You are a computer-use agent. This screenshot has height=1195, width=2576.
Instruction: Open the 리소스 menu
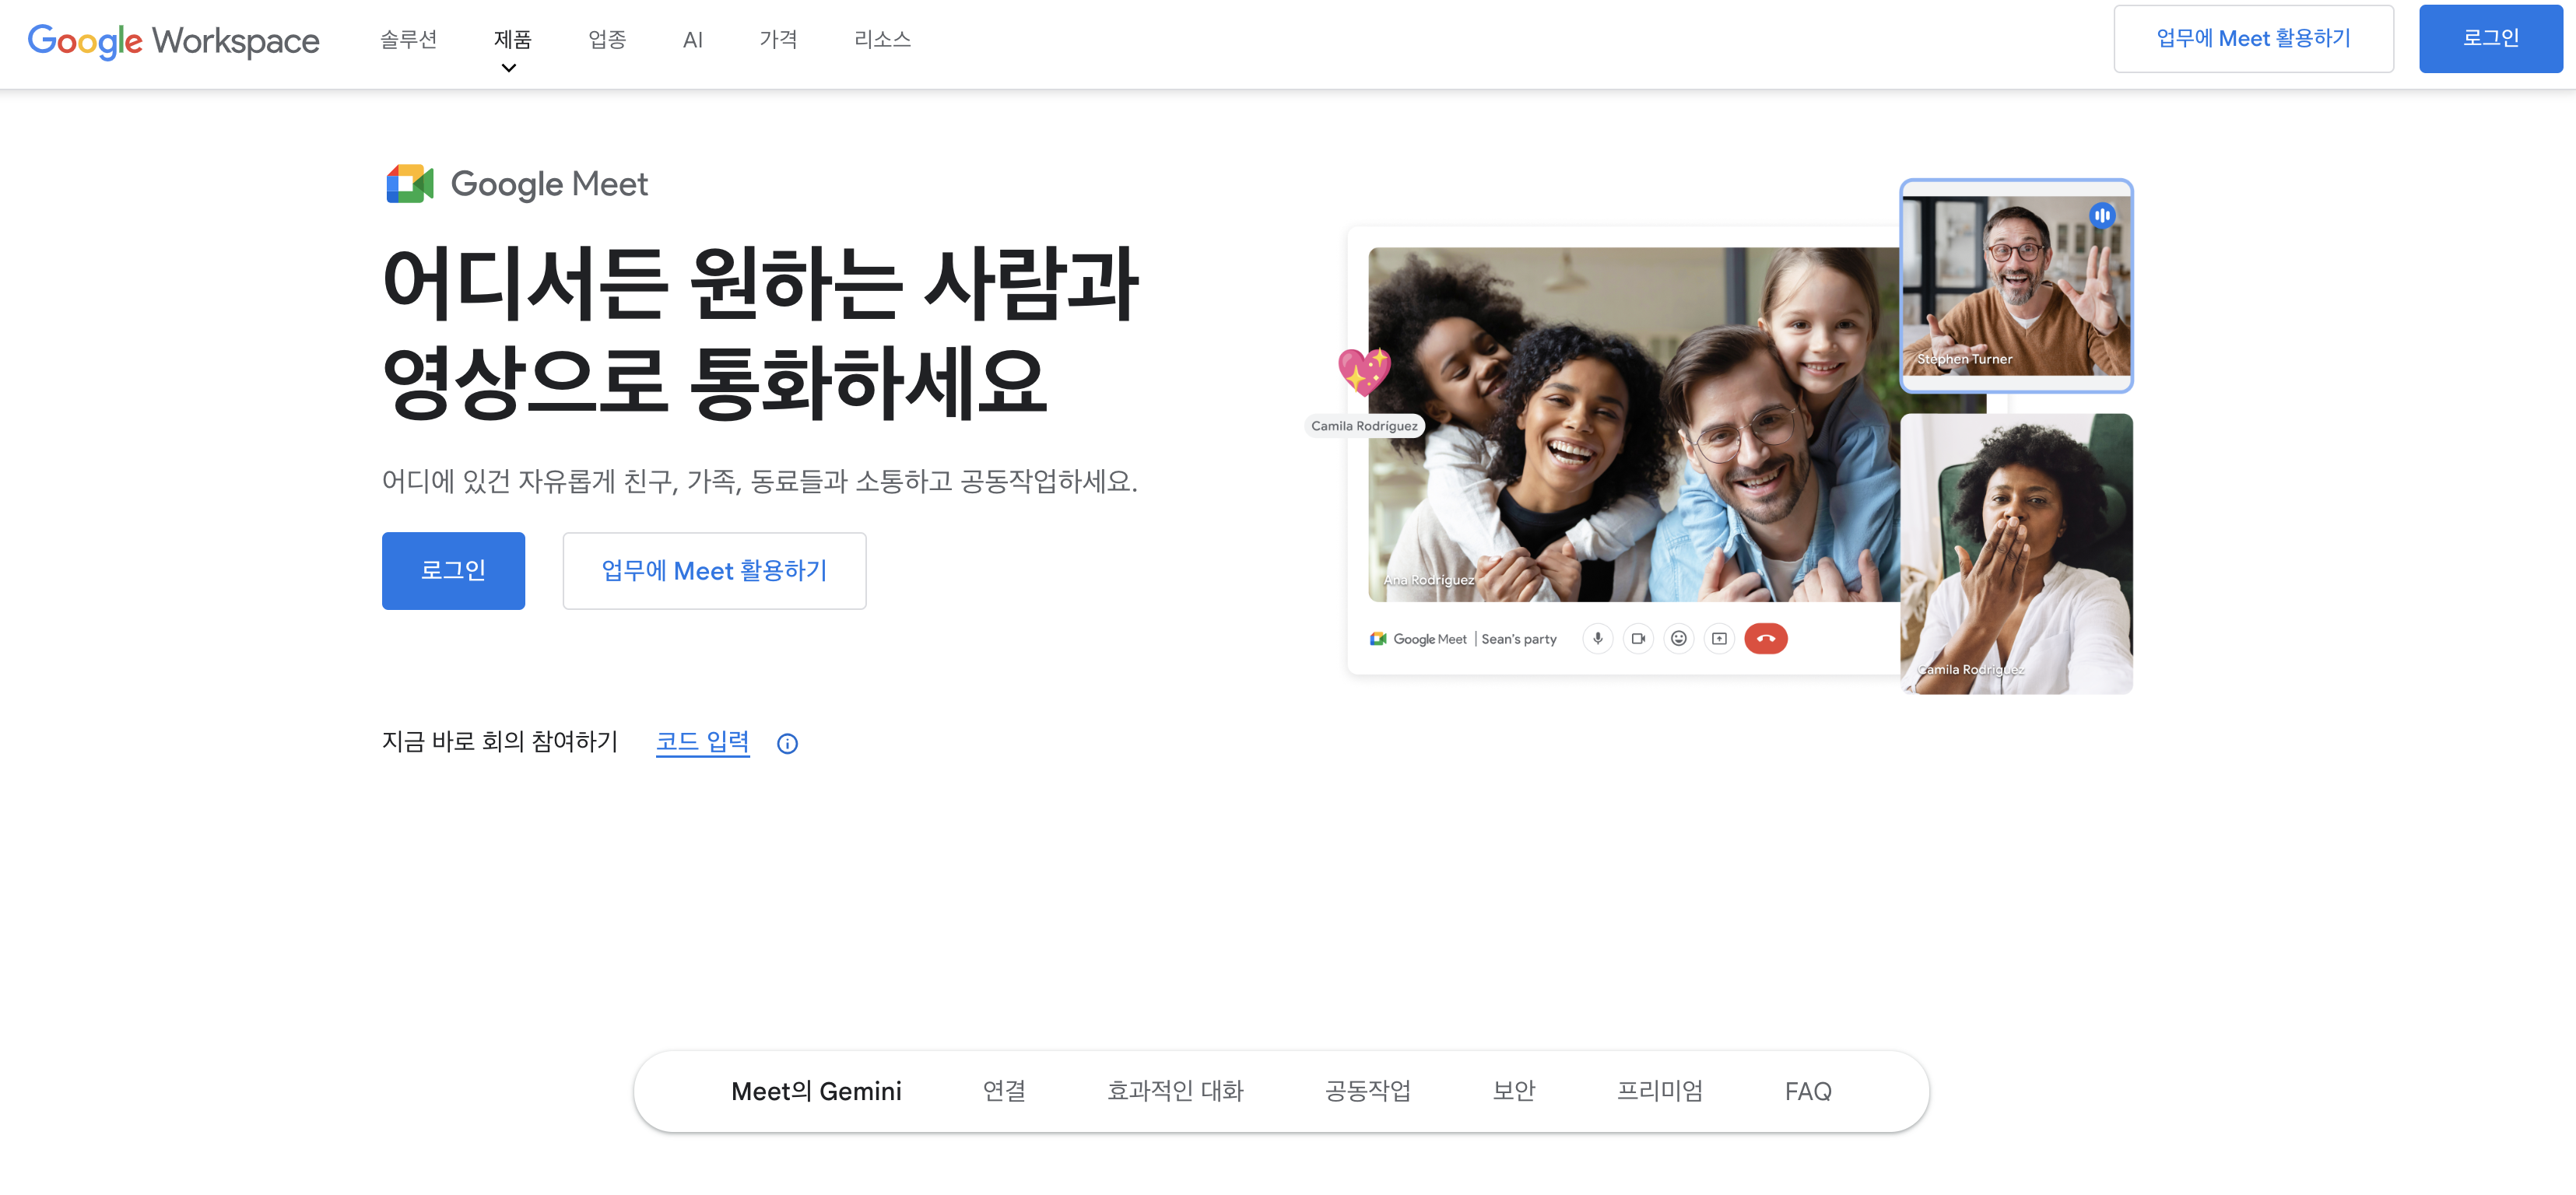click(x=882, y=39)
